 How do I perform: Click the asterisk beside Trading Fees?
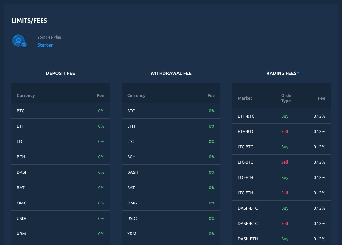(x=298, y=73)
